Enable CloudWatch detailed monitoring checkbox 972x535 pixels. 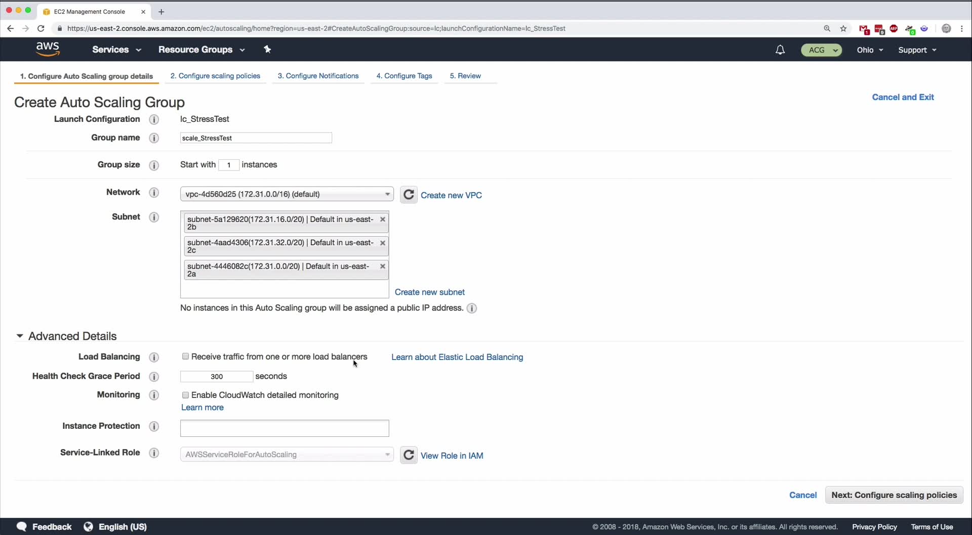pos(185,395)
